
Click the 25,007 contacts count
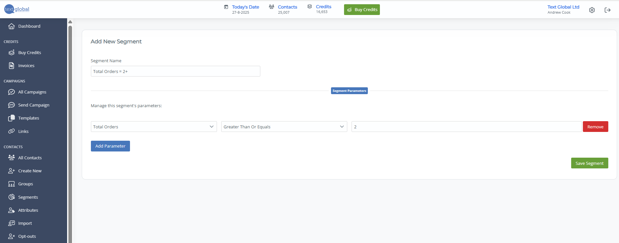click(284, 12)
